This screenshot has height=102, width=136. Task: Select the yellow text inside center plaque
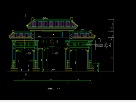52,34
